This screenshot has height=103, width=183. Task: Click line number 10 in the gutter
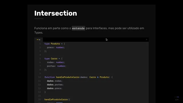(x=39, y=77)
